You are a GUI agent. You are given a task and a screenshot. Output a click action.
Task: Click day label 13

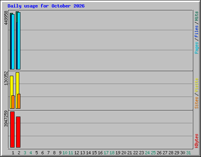82,153
